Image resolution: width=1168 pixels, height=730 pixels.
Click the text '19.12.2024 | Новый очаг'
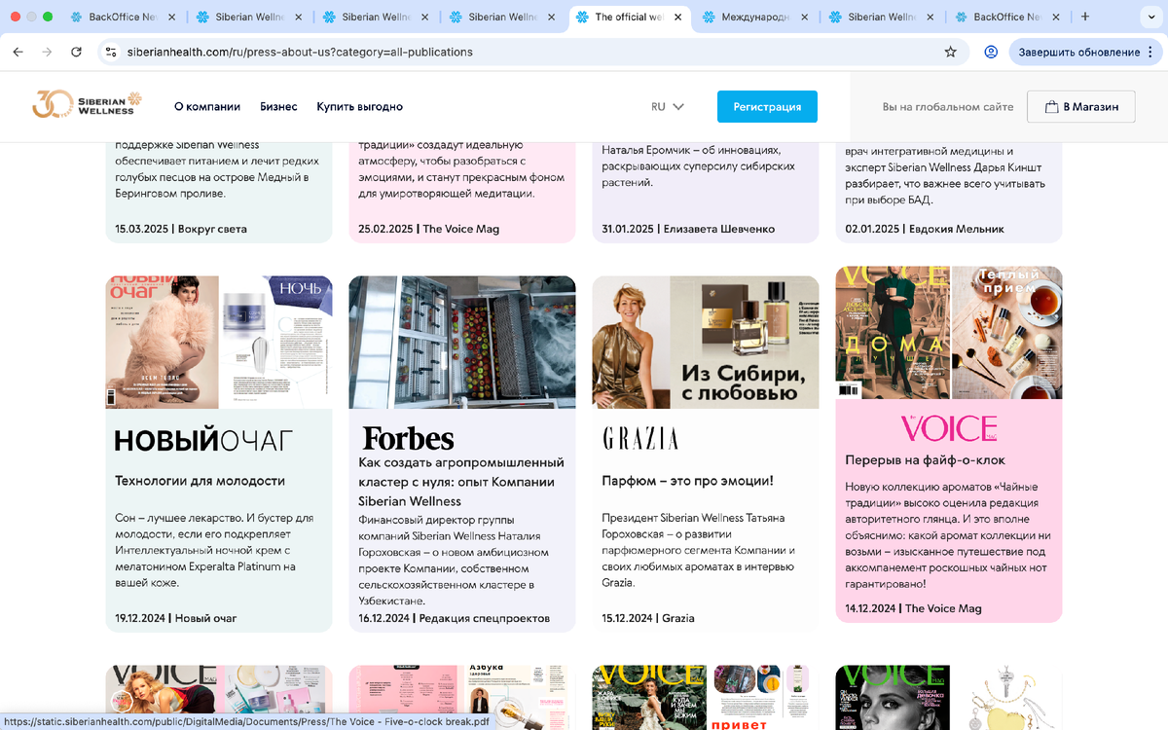pyautogui.click(x=175, y=618)
